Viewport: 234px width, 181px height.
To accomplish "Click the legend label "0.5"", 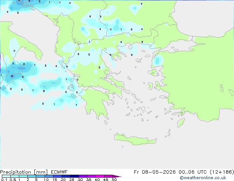I will (13, 180).
